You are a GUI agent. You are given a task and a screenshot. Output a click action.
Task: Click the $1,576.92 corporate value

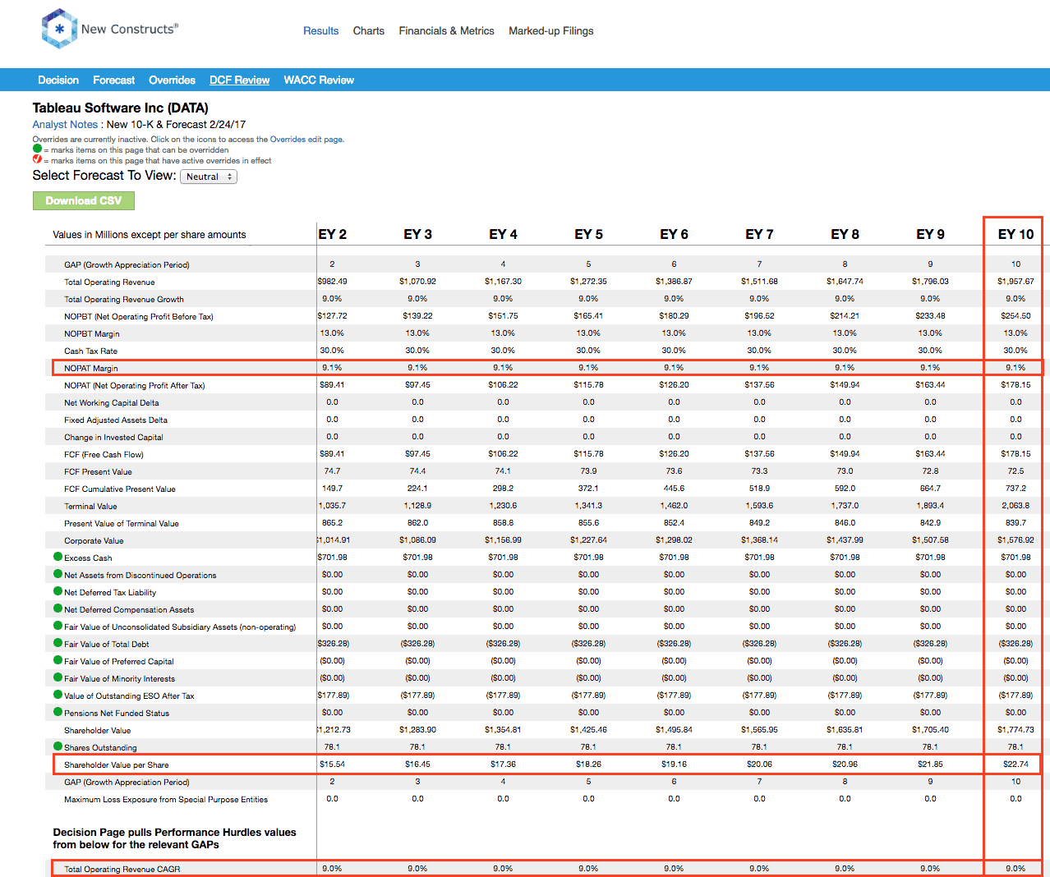pos(1016,540)
